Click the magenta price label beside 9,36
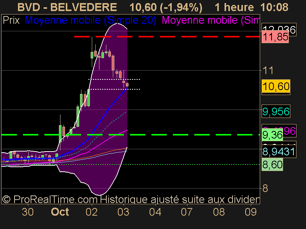 point(290,131)
